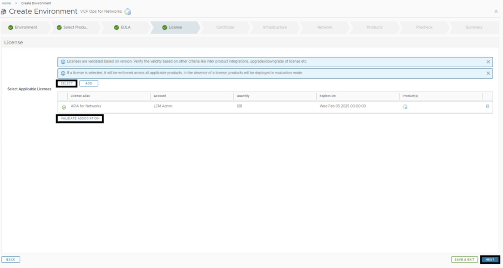Dismiss the license validation info banner
503x268 pixels.
(488, 62)
